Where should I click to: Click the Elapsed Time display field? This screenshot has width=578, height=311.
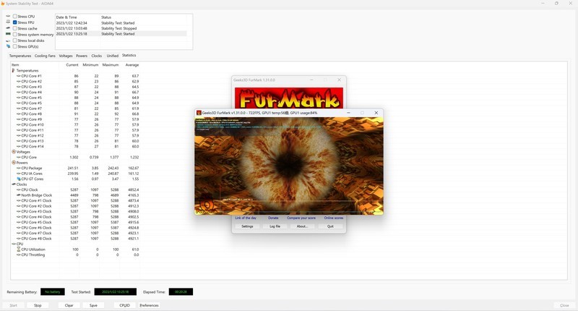[181, 291]
